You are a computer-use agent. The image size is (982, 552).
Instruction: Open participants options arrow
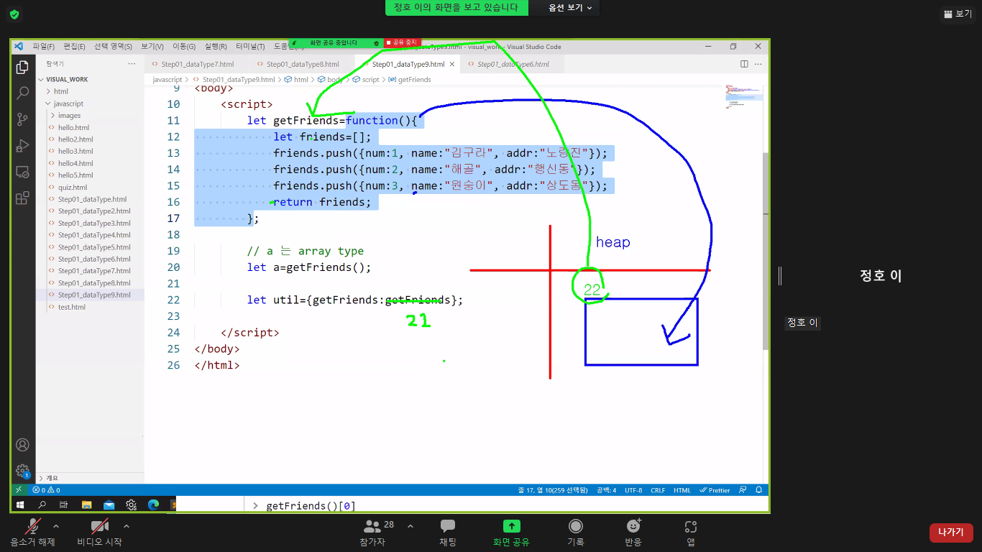(410, 525)
